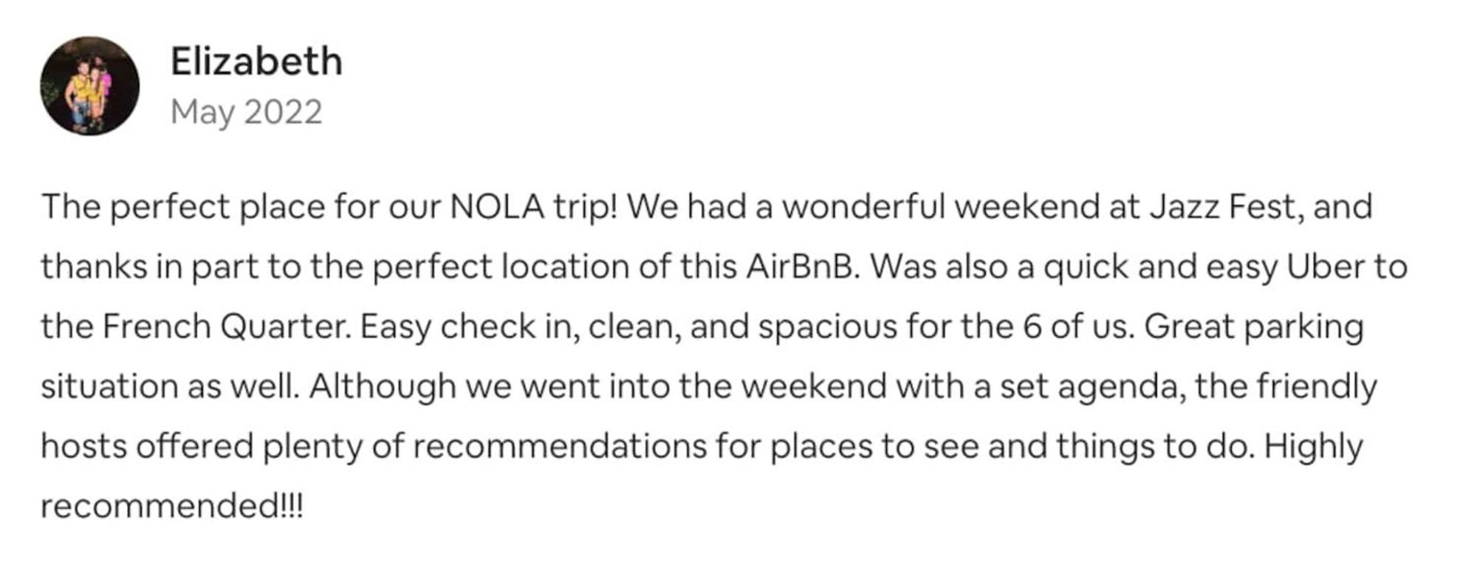Click the final word recommended!!!
1477x565 pixels.
[x=171, y=507]
